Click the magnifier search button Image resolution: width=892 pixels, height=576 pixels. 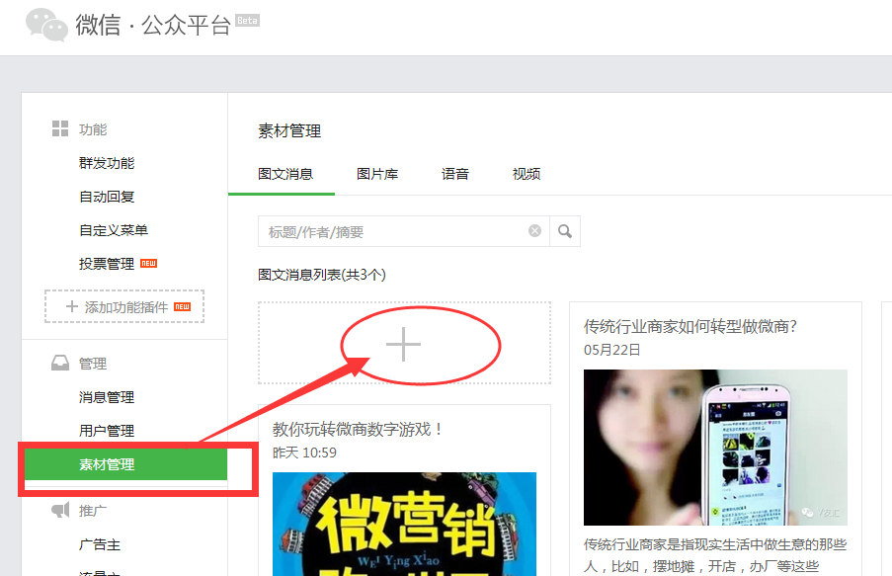point(565,231)
